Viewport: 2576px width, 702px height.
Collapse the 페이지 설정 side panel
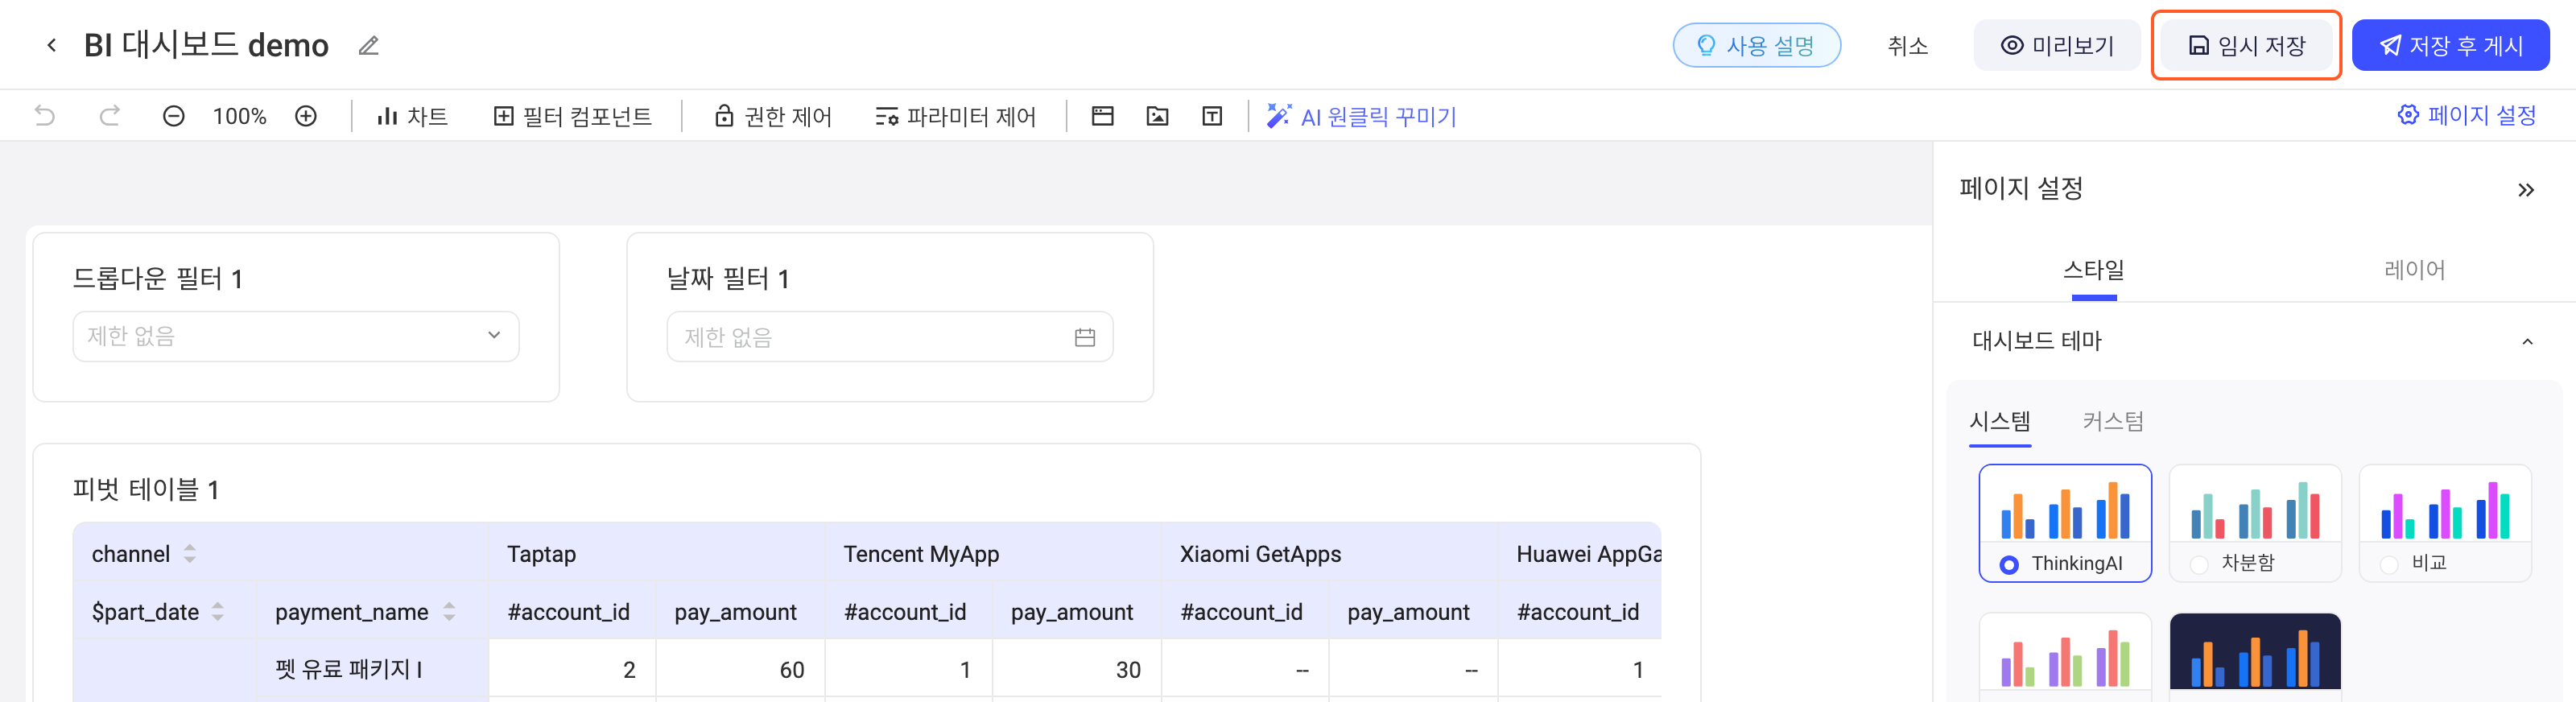click(2526, 190)
